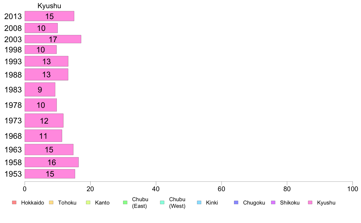This screenshot has height=223, width=361.
Task: Click the Hokkaido legend color swatch
Action: coord(14,202)
